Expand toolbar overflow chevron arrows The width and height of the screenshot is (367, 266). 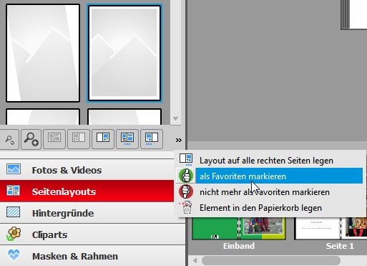(179, 140)
